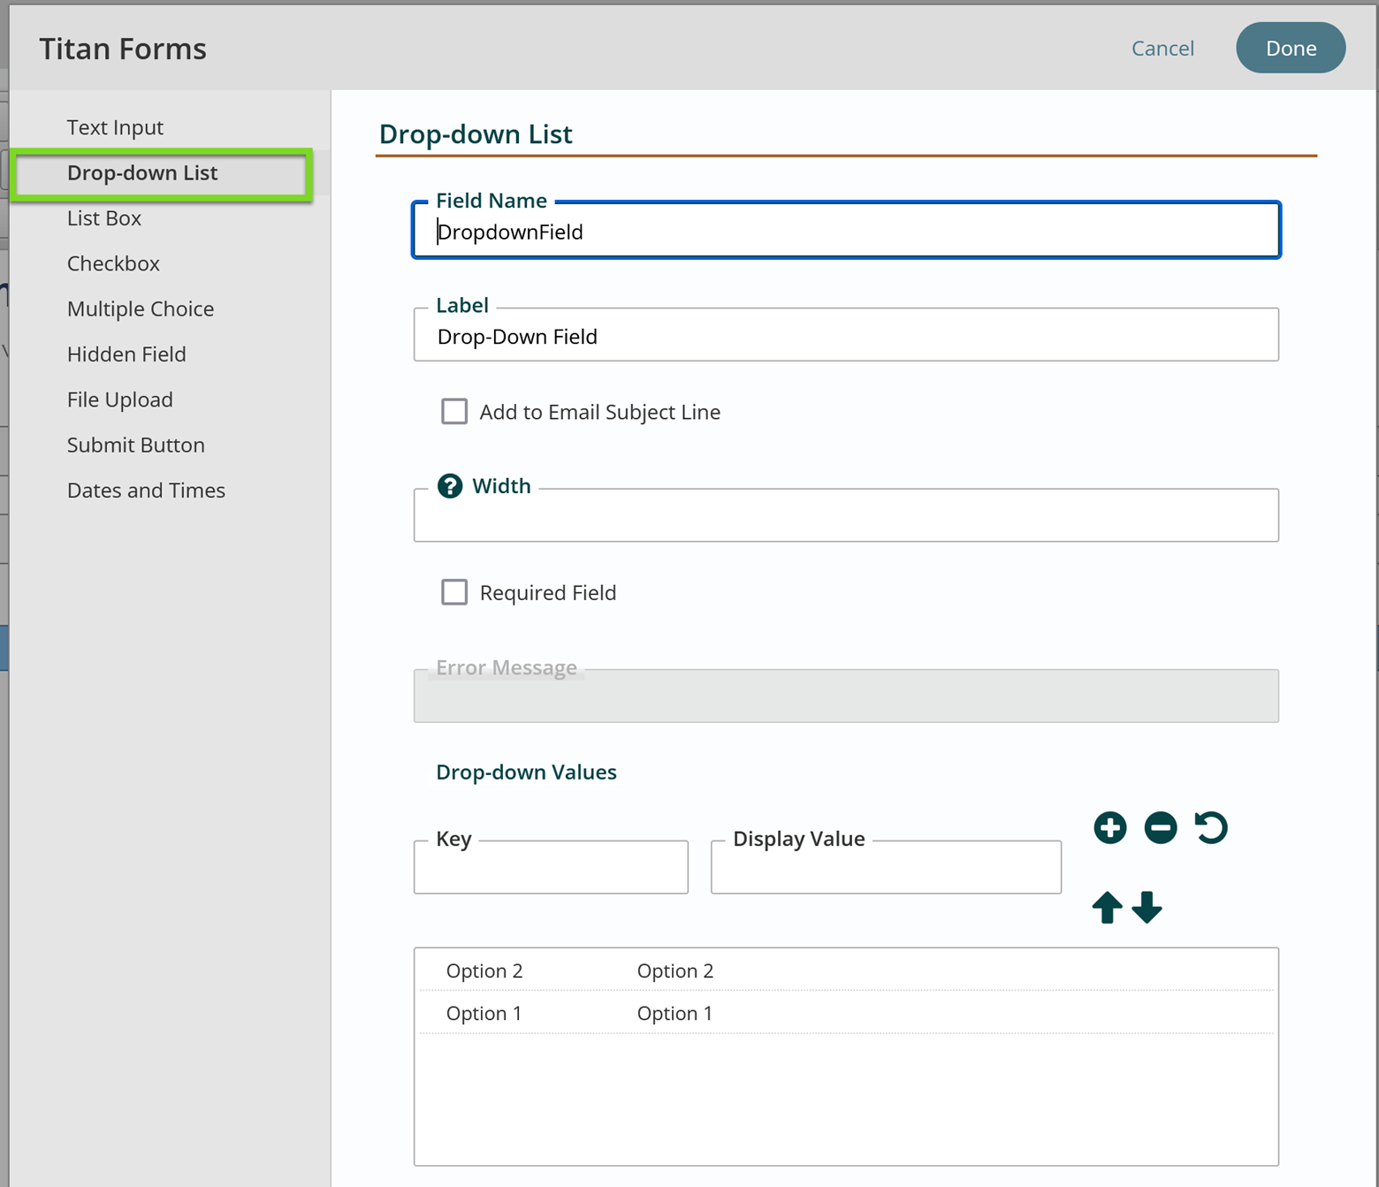
Task: Add a drop-down value with the plus icon
Action: coord(1110,828)
